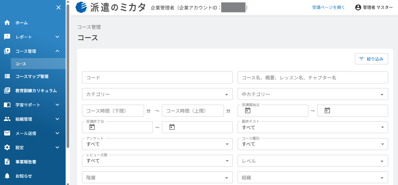Click the コード input field
Screen dimensions: 398x185
(x=157, y=77)
